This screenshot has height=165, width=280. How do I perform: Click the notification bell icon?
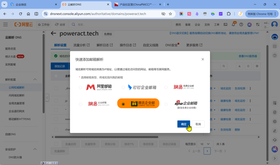point(233,24)
